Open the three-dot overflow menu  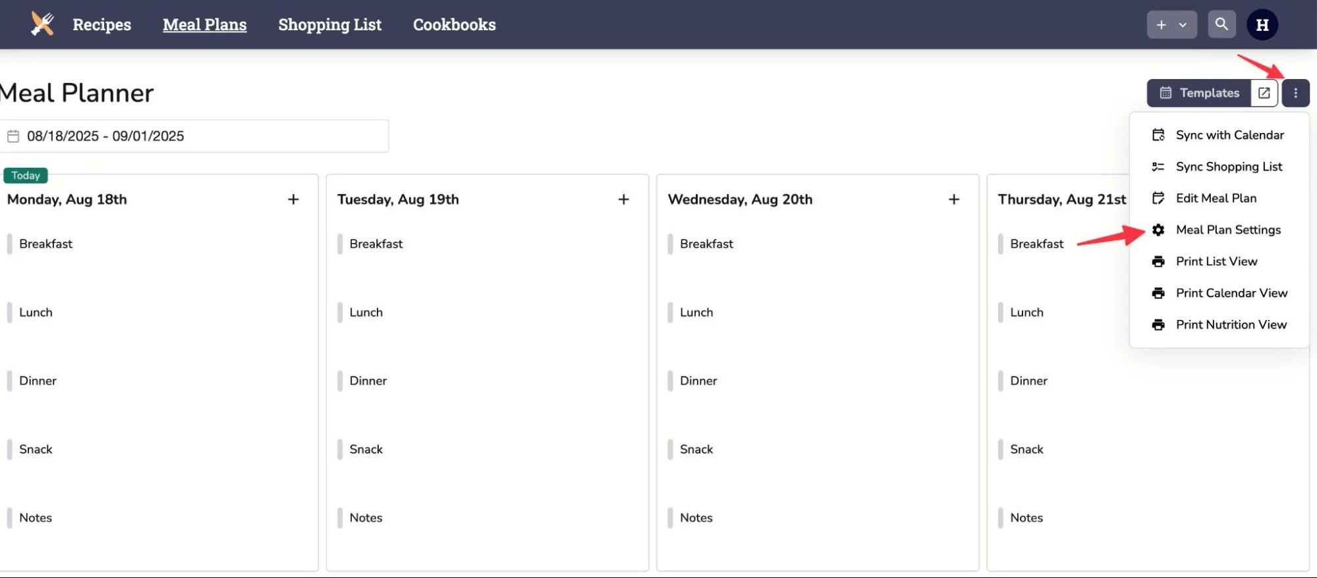pos(1295,92)
